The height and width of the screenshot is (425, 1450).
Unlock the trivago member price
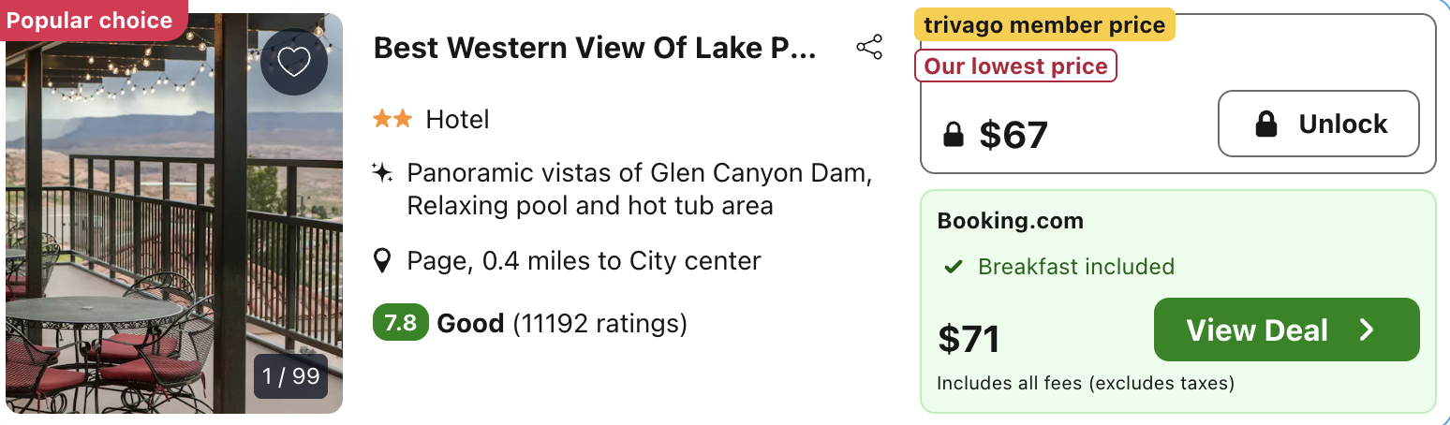point(1319,124)
